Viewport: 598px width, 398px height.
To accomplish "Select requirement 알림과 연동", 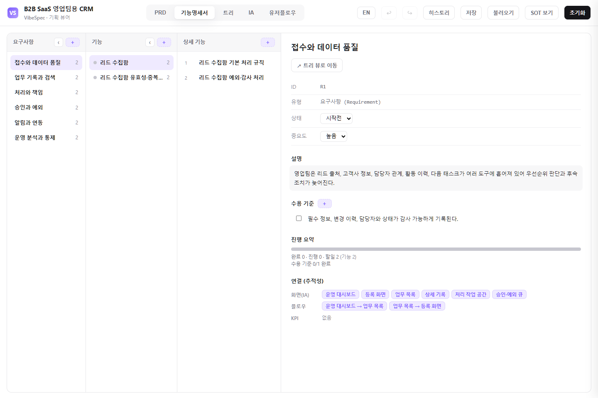I will [46, 123].
